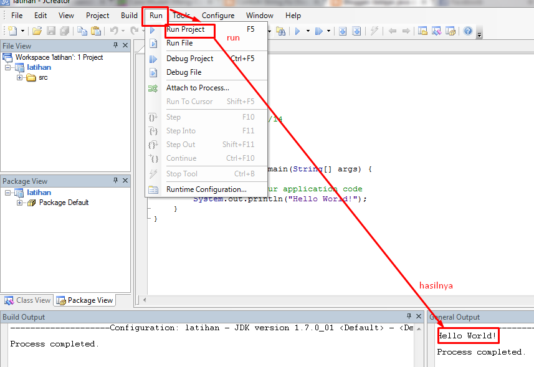The height and width of the screenshot is (367, 534).
Task: Toggle auto-hide pin on Package View panel
Action: pos(115,181)
